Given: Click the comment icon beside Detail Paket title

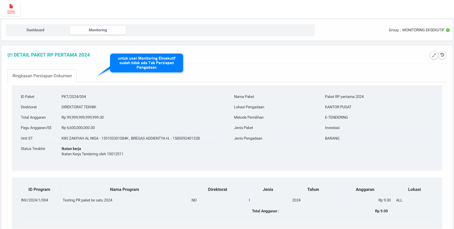Looking at the screenshot, I should coord(10,55).
